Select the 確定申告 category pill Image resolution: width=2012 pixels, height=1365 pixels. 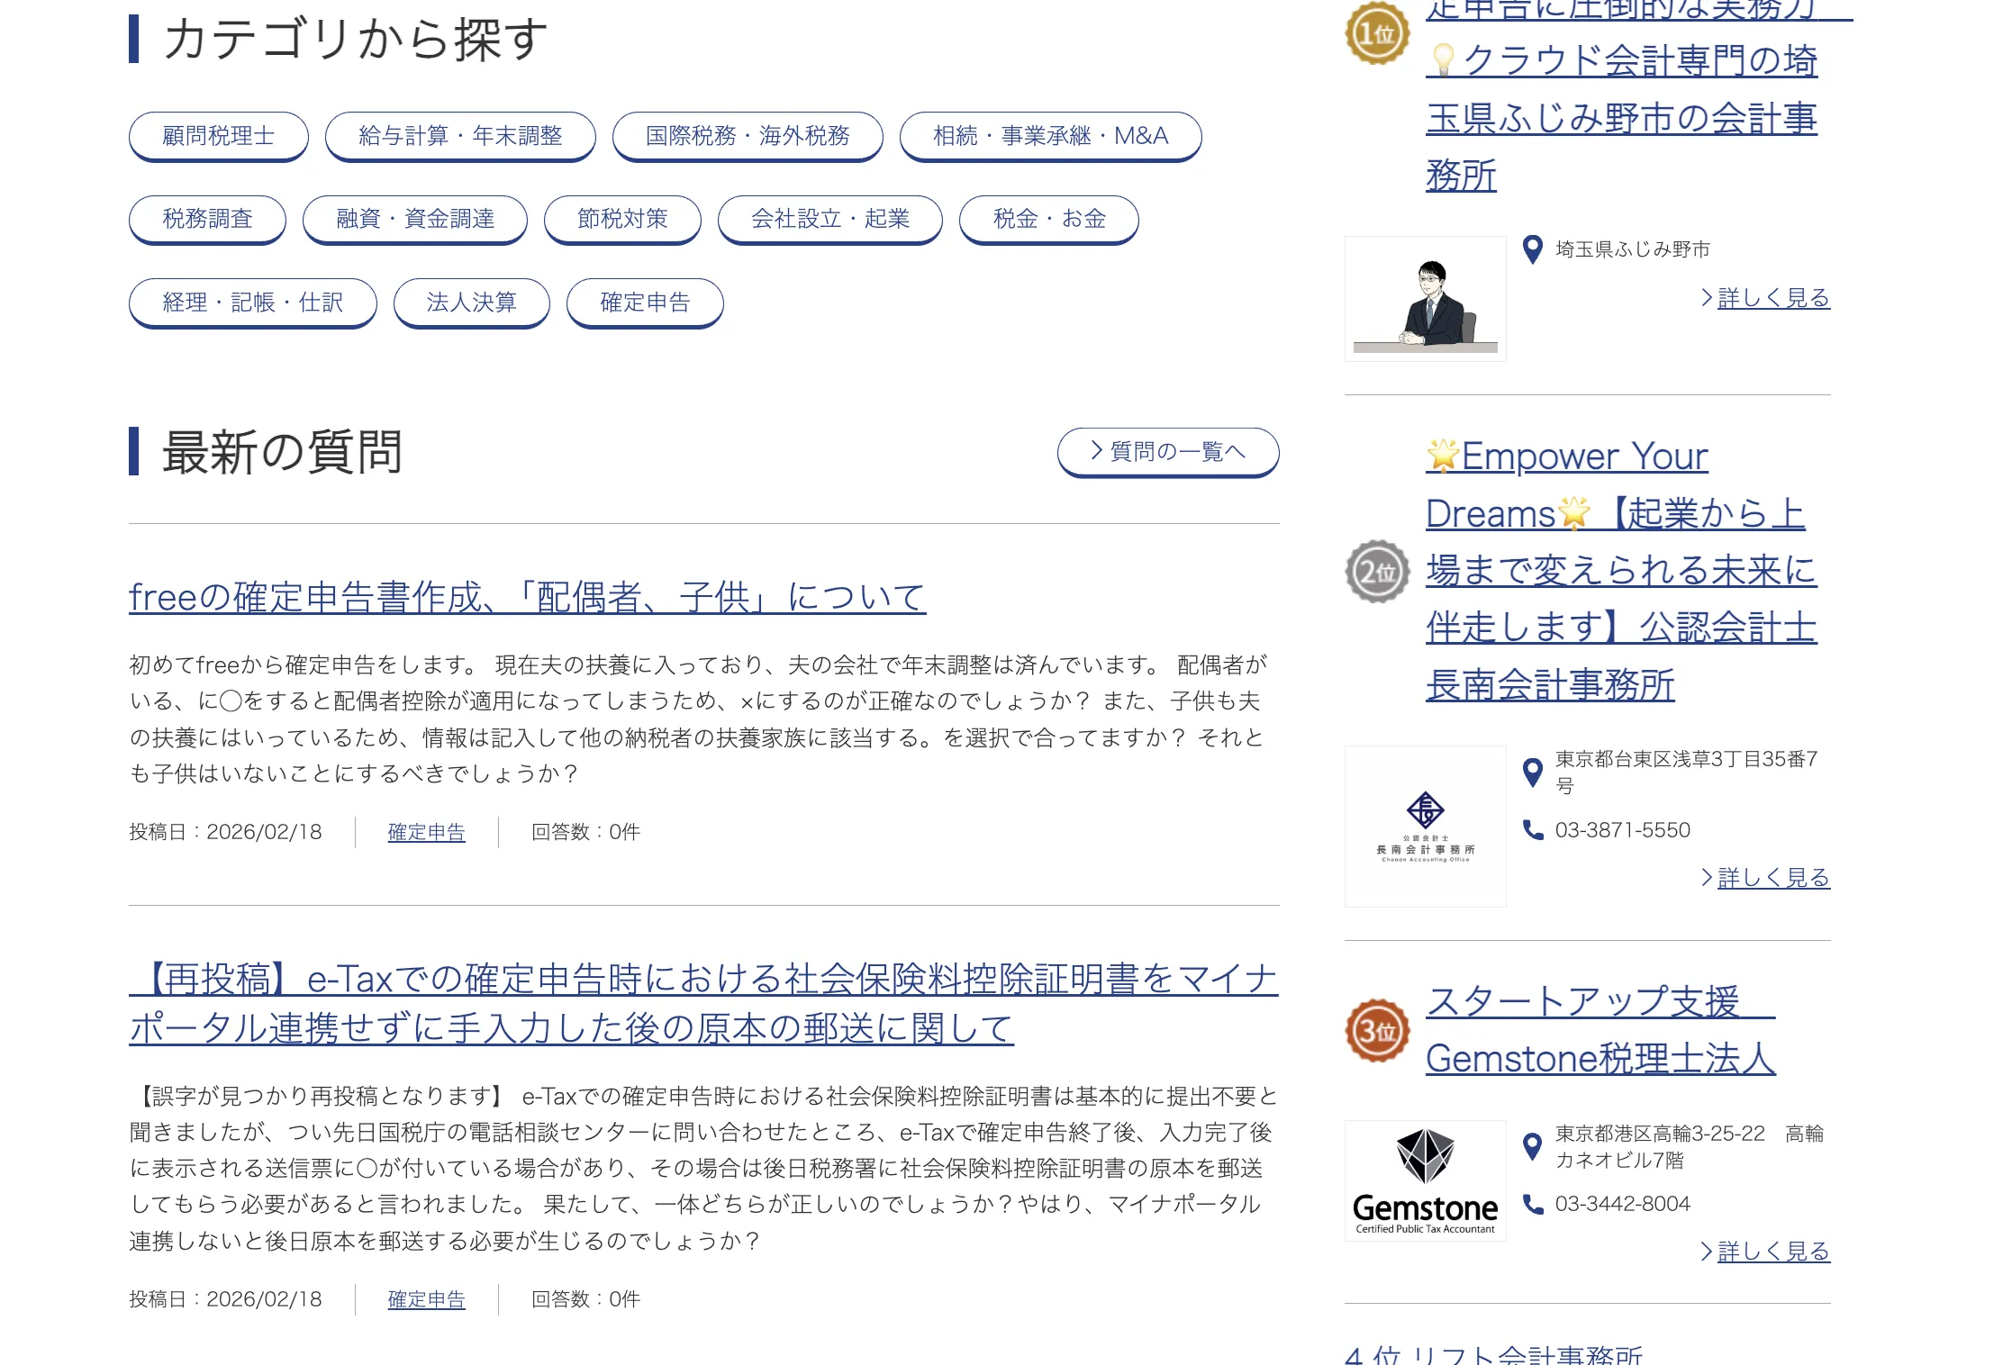pos(644,303)
